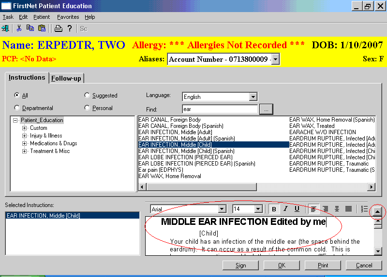Open the Language dropdown

coord(253,97)
